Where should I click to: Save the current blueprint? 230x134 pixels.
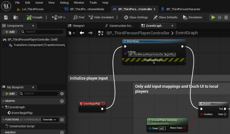point(6,17)
